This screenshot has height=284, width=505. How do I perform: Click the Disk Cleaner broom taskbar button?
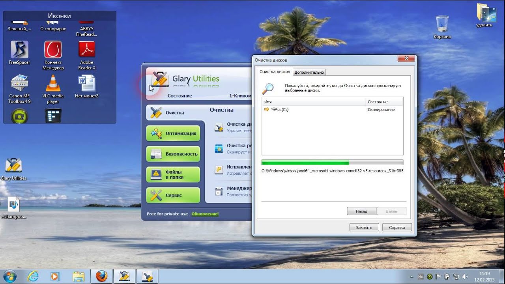(x=147, y=276)
